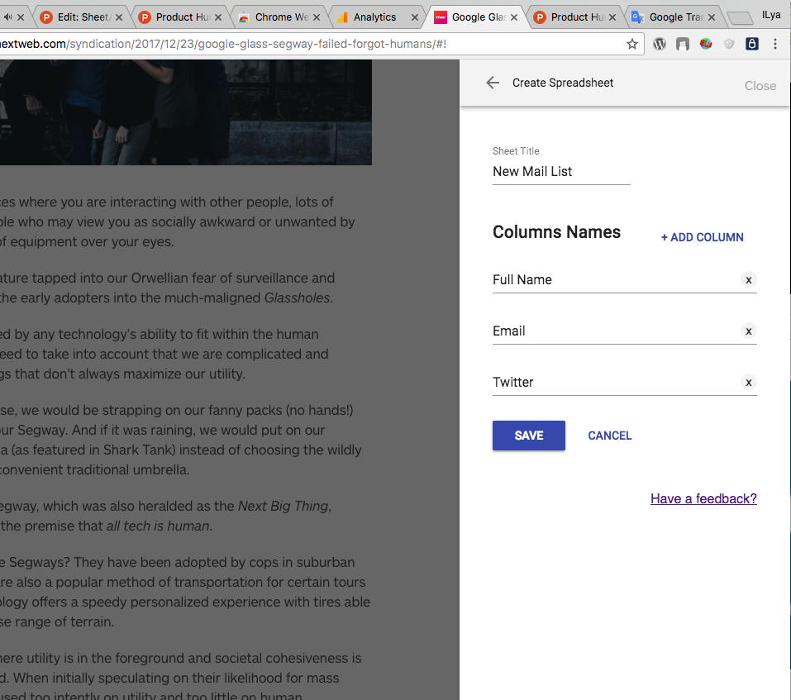Open the WordPress extension icon
This screenshot has height=700, width=791.
660,44
